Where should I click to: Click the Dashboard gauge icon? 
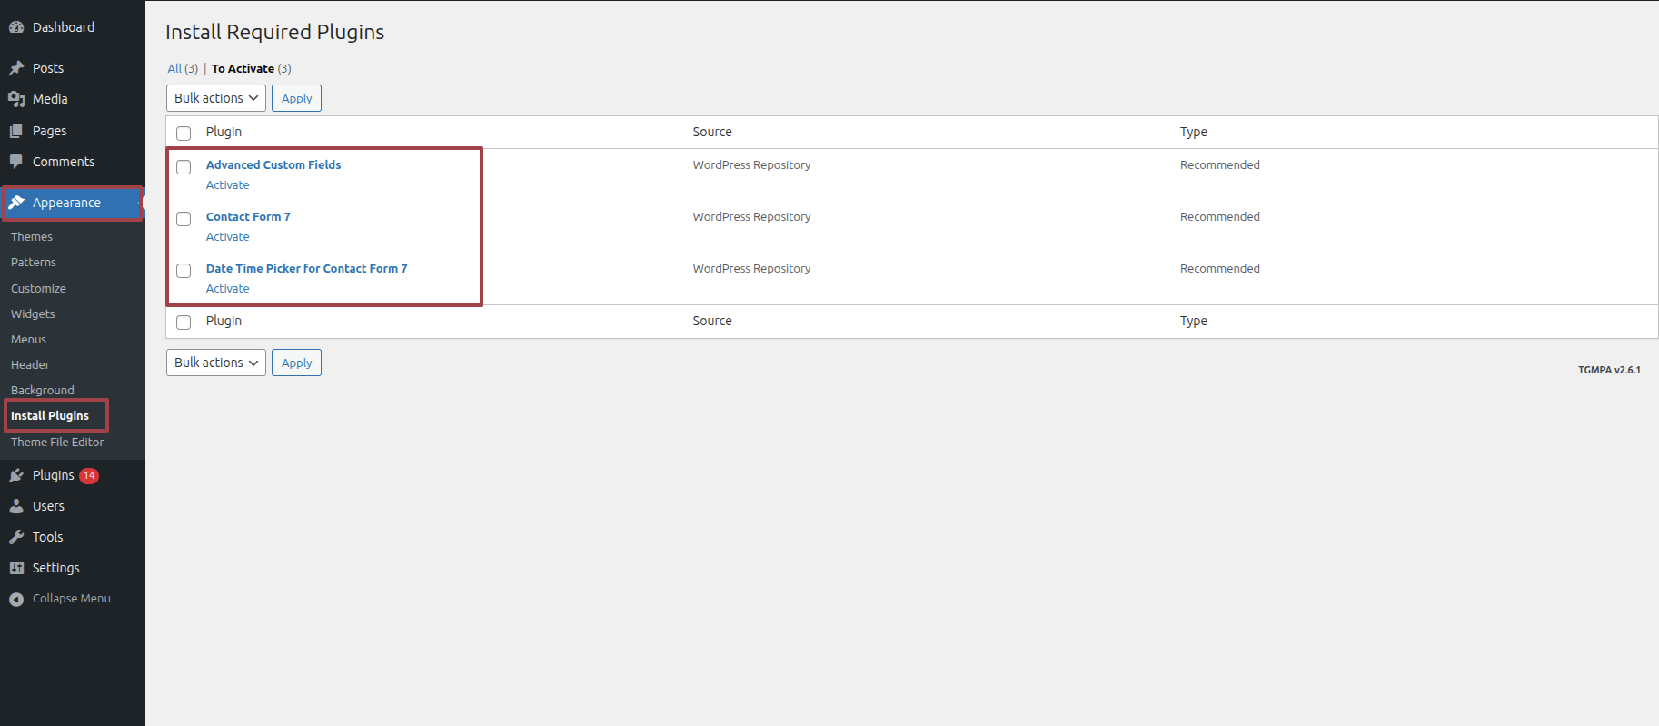16,27
